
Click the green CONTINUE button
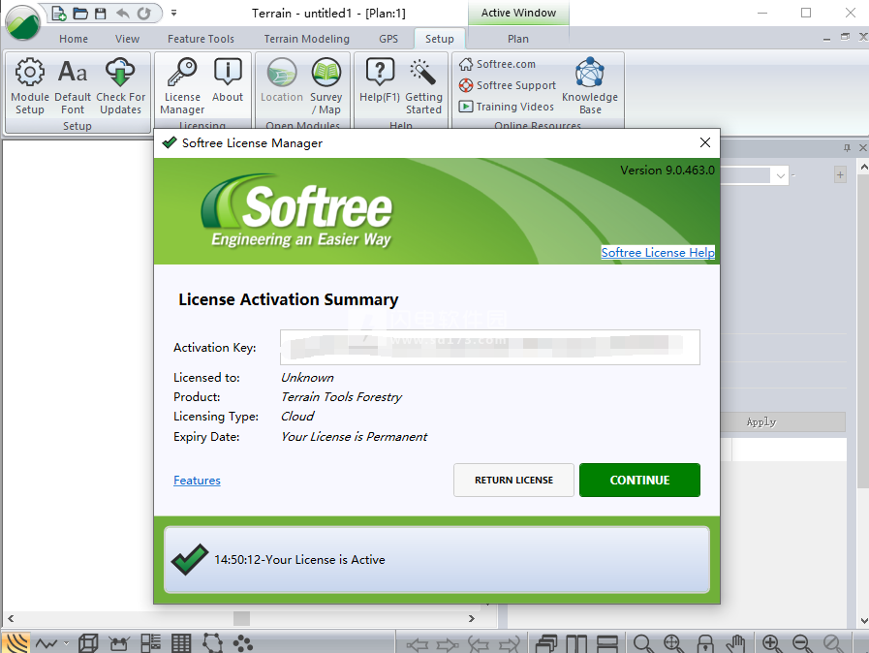[x=639, y=480]
